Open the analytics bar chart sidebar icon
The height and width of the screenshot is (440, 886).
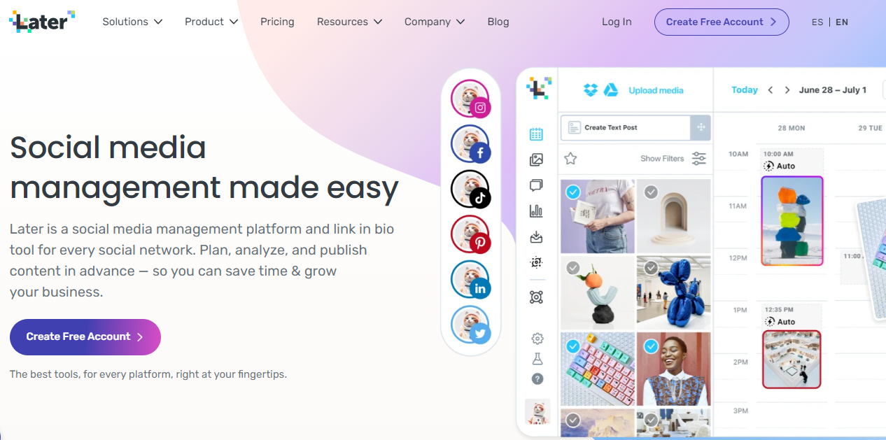coord(537,211)
